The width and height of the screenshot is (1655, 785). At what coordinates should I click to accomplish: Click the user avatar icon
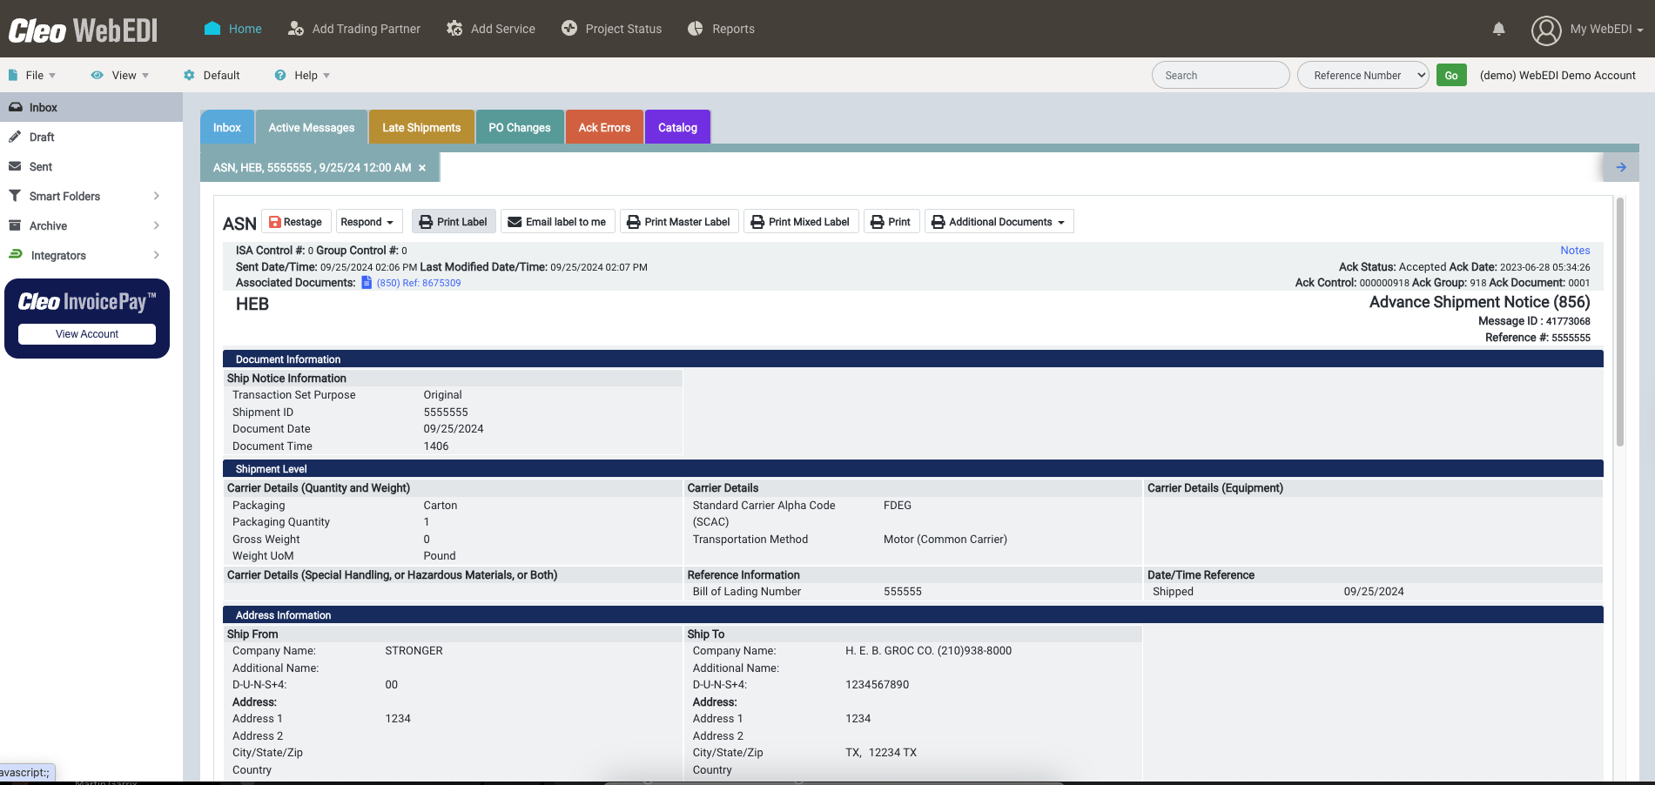[1546, 30]
